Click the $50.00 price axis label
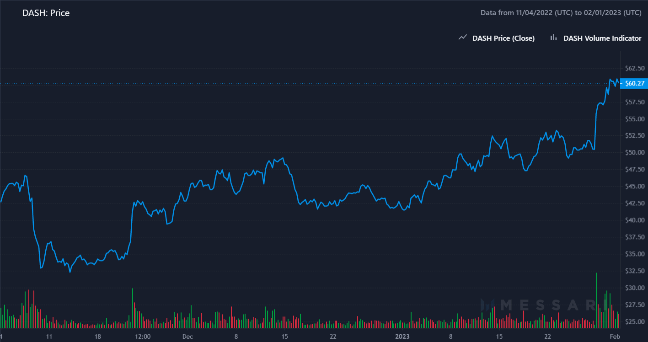 pyautogui.click(x=634, y=152)
